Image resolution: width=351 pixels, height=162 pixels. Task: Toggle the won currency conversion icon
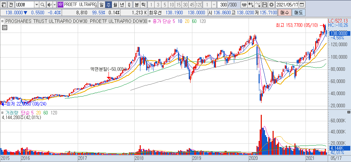pos(244,4)
